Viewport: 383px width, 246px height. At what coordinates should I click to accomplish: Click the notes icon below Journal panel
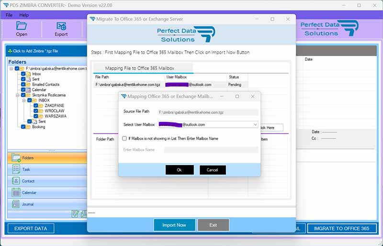coord(75,214)
